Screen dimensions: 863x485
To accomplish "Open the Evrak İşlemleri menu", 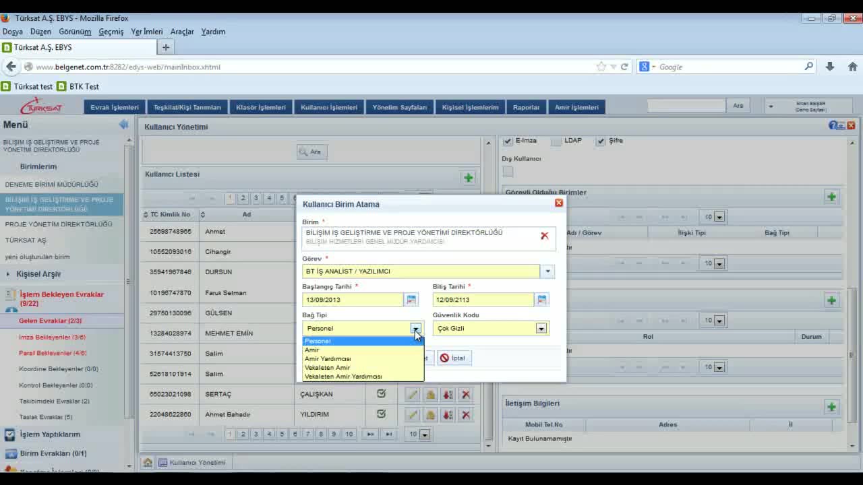I will (114, 107).
